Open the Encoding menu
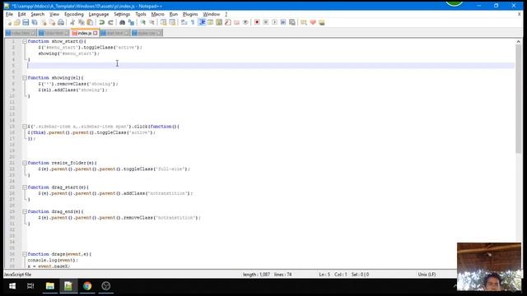The width and height of the screenshot is (527, 296). (74, 14)
